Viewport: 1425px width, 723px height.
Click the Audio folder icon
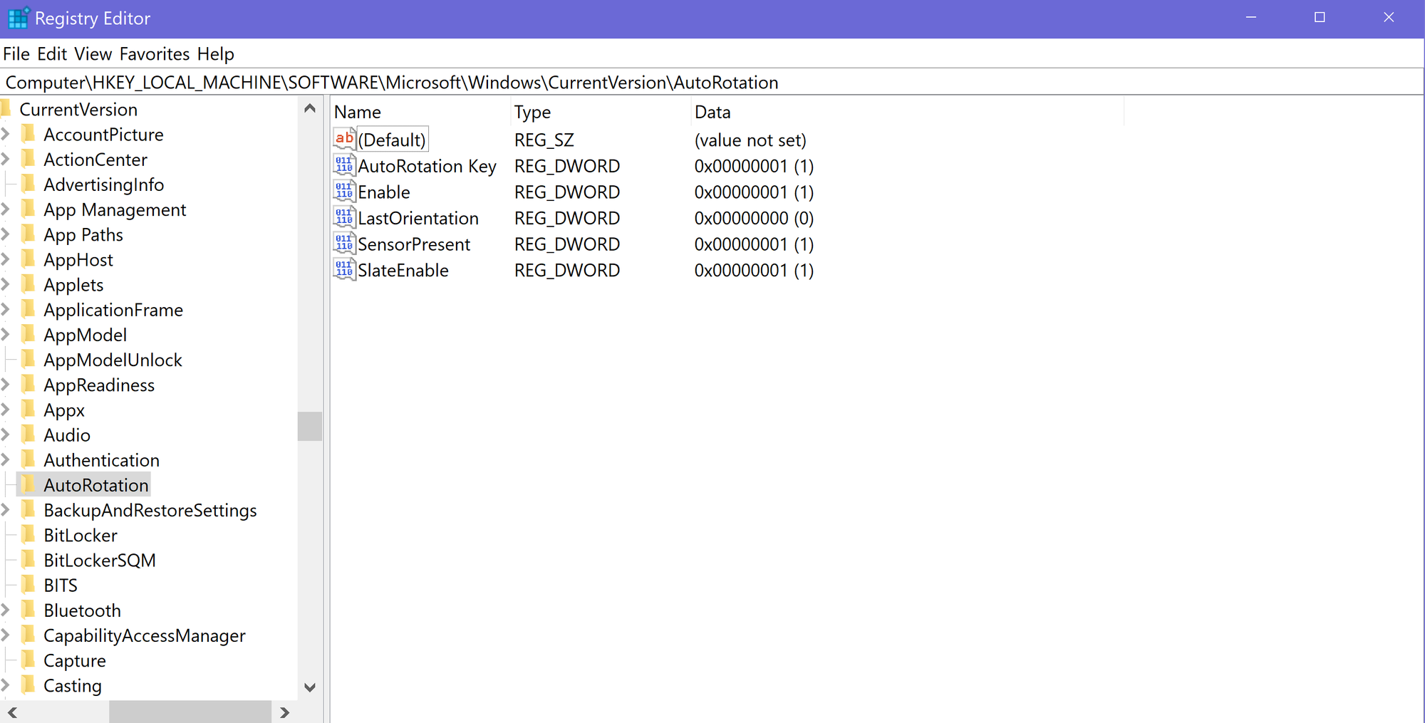pyautogui.click(x=28, y=435)
